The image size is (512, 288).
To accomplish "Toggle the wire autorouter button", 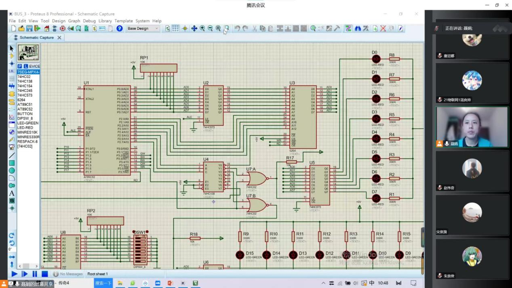I will (348, 29).
